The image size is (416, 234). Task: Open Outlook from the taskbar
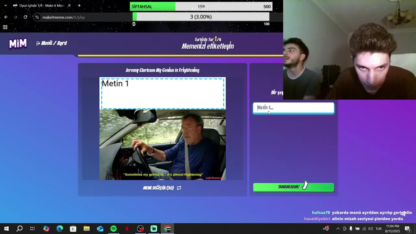pos(100,229)
